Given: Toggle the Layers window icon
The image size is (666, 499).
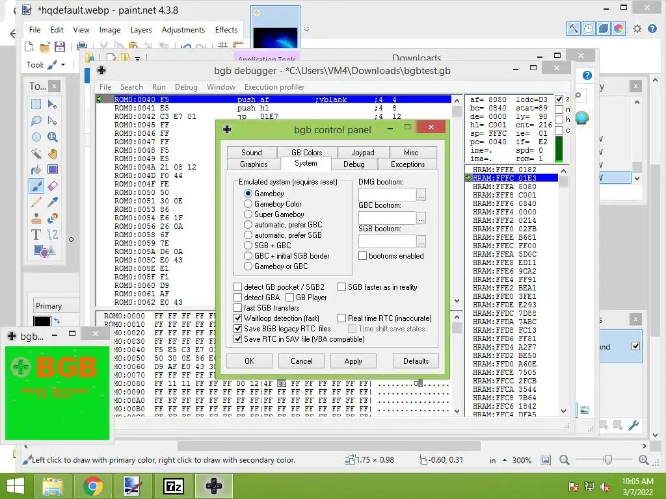Looking at the screenshot, I should pos(603,29).
